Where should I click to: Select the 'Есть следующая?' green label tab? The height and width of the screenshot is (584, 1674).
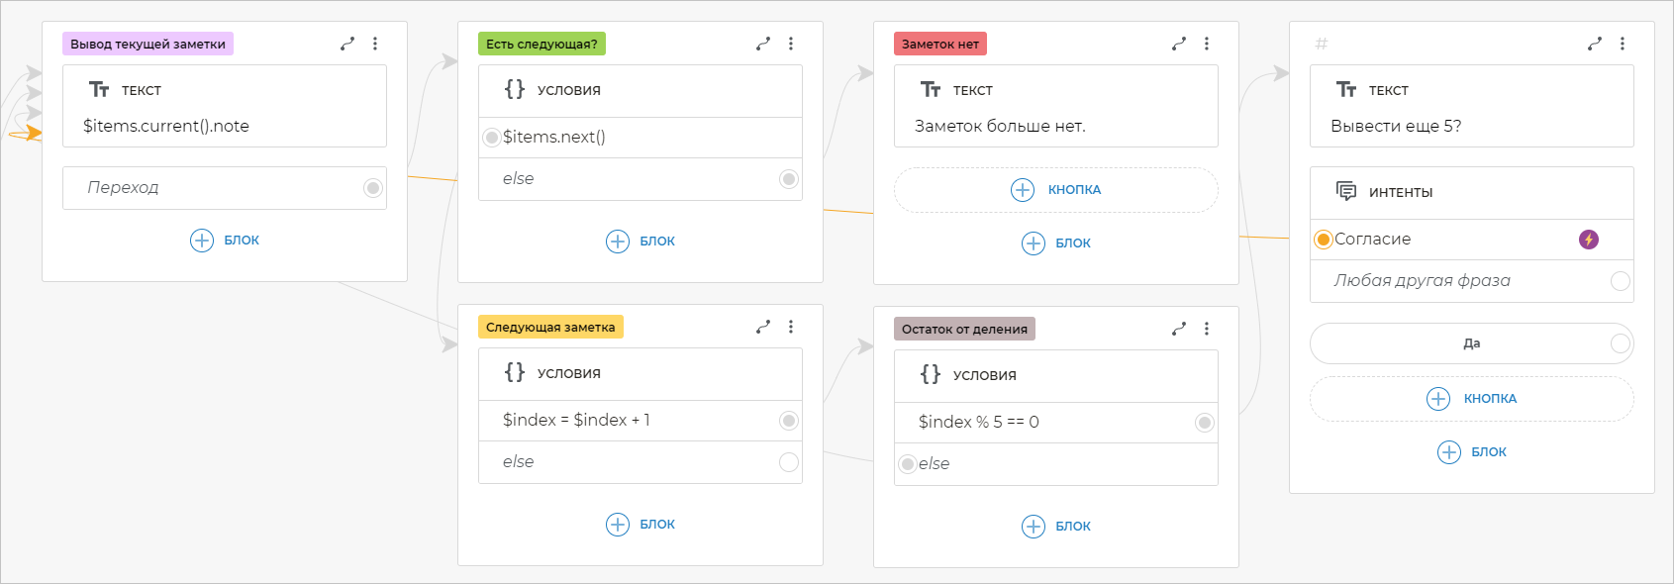pyautogui.click(x=542, y=44)
